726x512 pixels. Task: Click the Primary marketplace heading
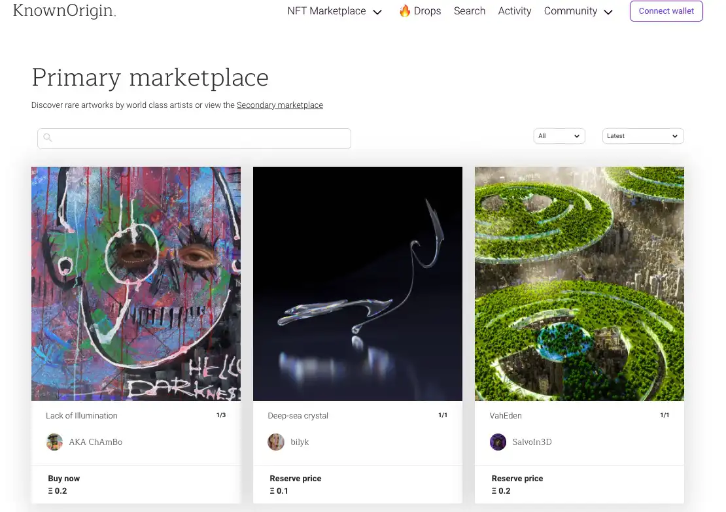pos(150,77)
